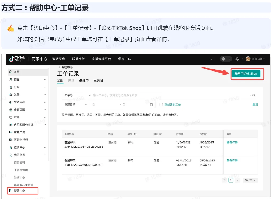Screen dimensions: 271x199
Task: Open 资质中心 in sidebar
Action: point(19,178)
